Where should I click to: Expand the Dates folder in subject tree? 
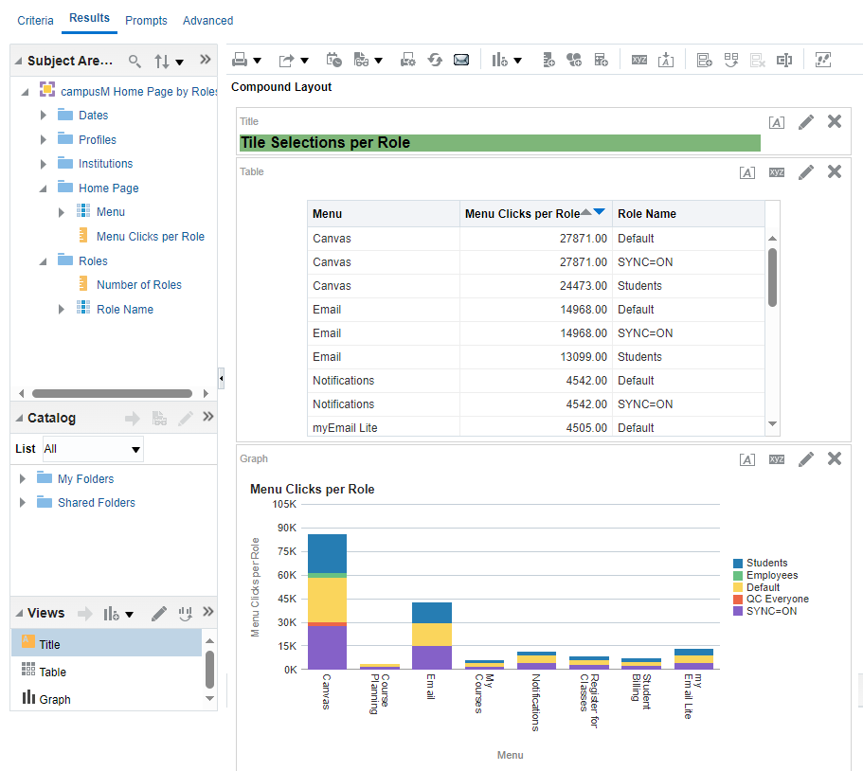44,115
